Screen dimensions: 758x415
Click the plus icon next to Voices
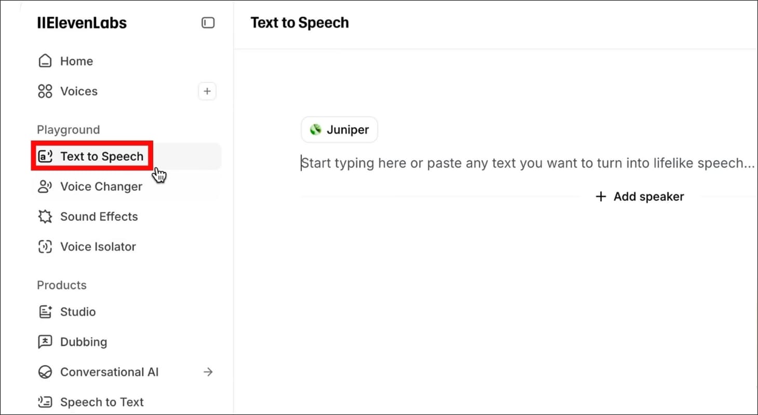click(207, 91)
